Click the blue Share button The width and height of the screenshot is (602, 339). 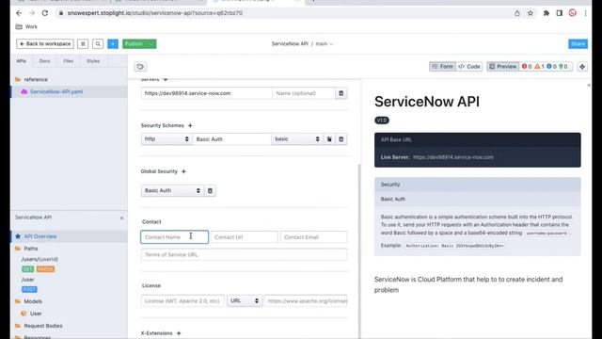(x=578, y=44)
